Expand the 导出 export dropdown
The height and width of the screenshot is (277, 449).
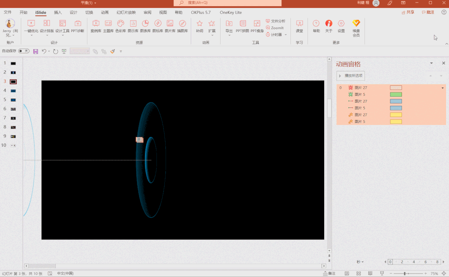tap(229, 35)
